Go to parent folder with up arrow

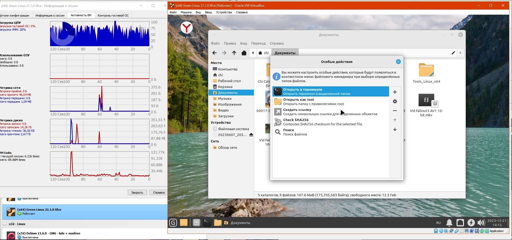point(234,53)
